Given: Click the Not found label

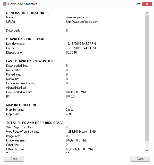Looking at the screenshot, I should [13, 79].
